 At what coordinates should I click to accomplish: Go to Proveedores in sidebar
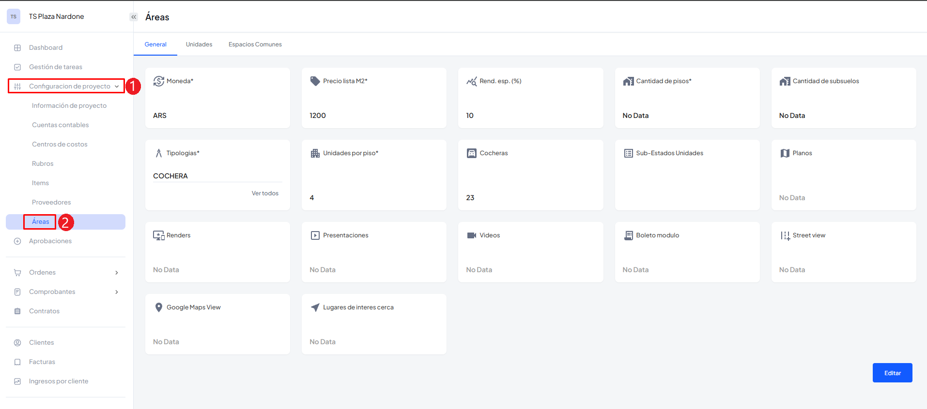pyautogui.click(x=51, y=203)
